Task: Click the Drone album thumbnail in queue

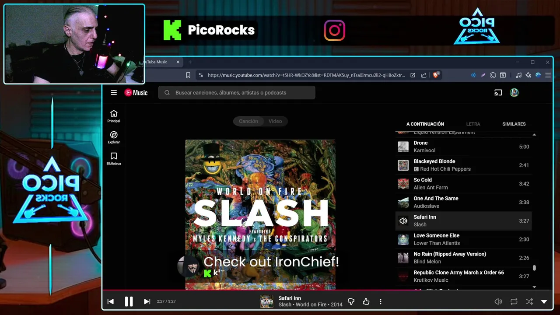Action: click(403, 147)
